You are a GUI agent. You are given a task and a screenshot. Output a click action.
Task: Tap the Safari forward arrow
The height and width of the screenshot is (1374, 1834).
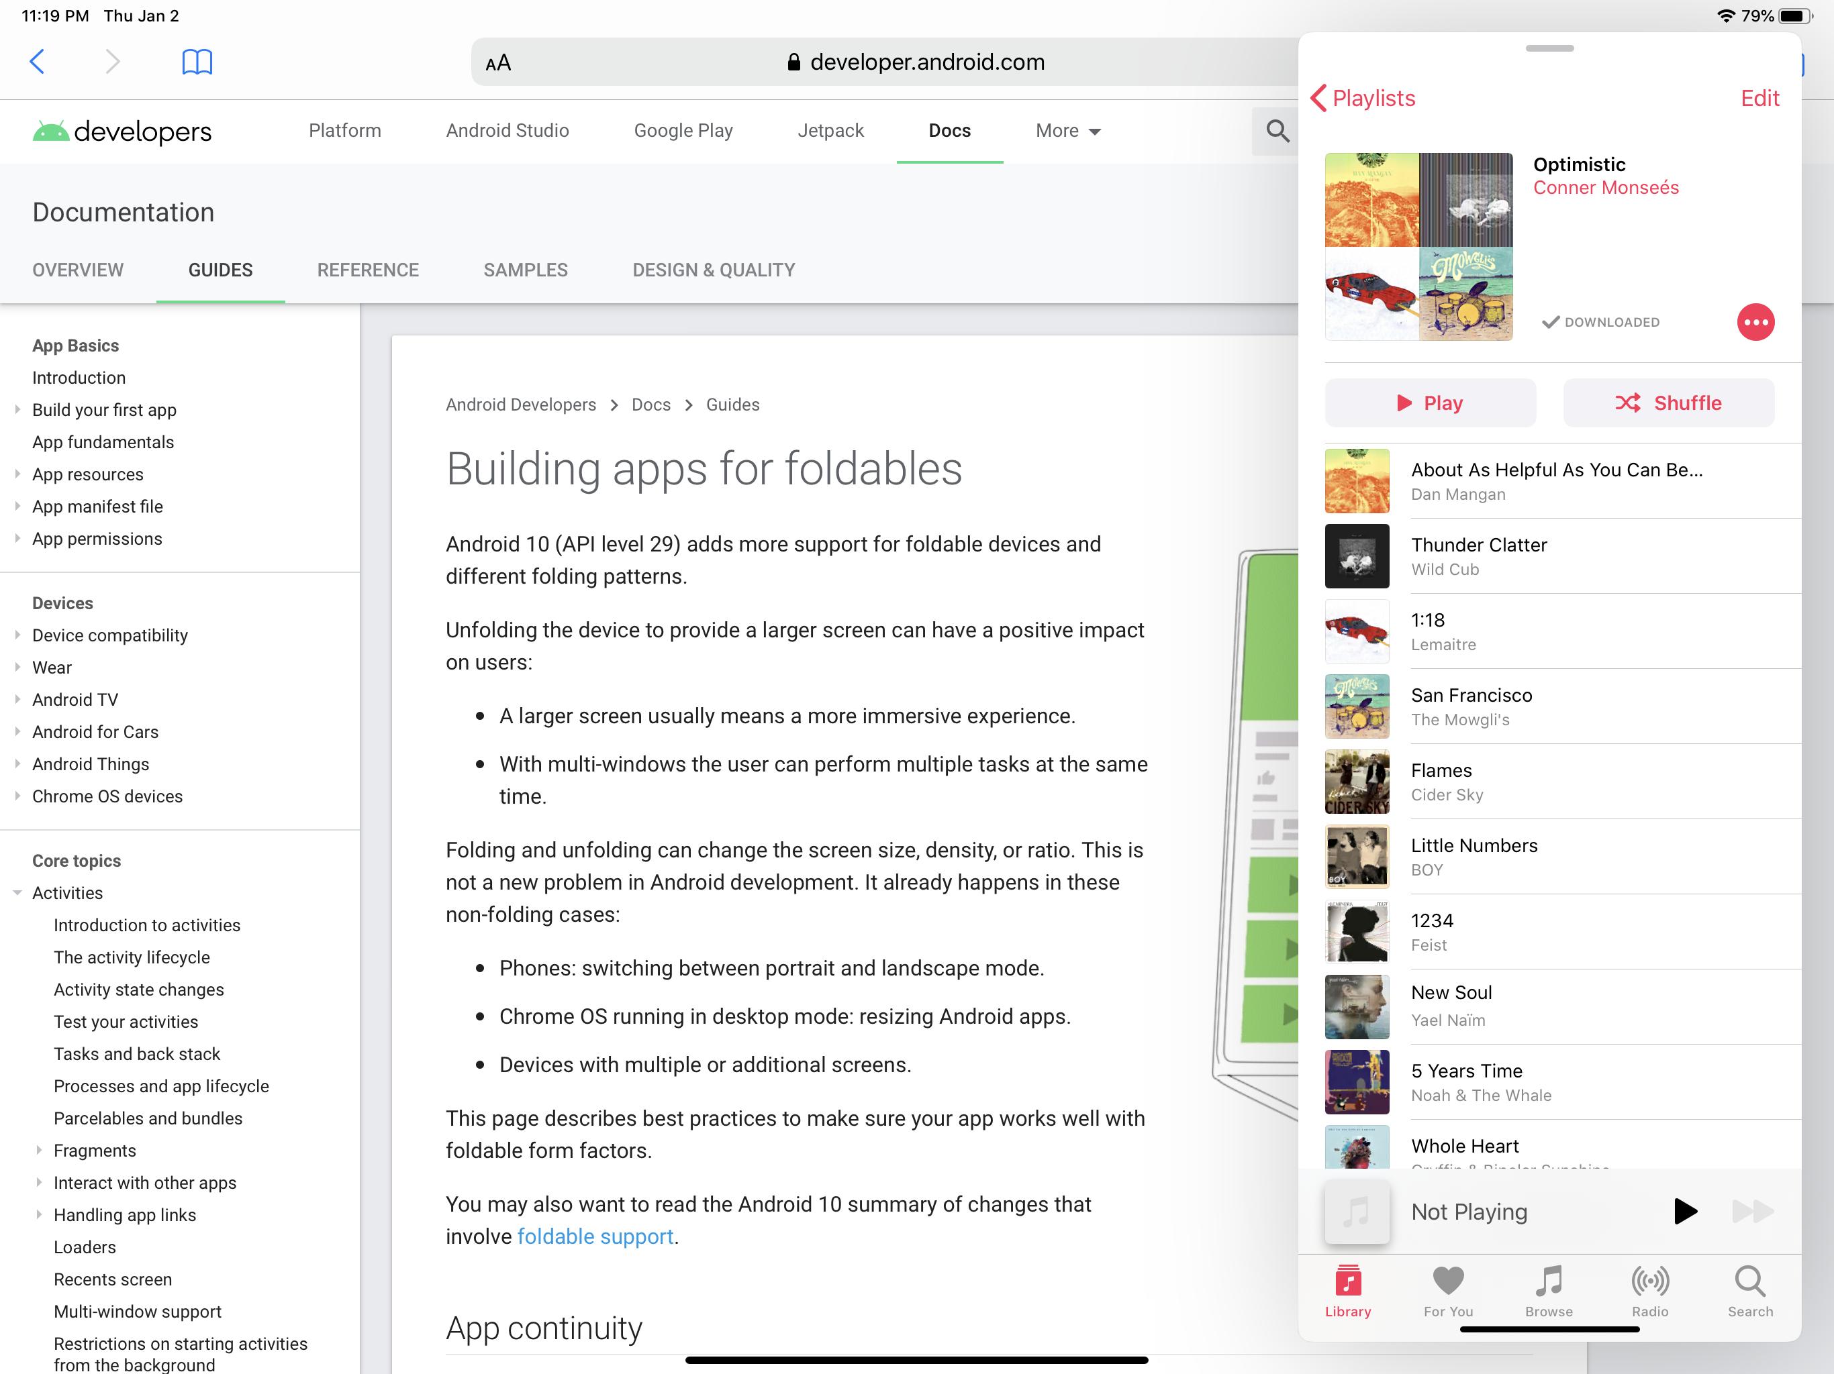(113, 61)
